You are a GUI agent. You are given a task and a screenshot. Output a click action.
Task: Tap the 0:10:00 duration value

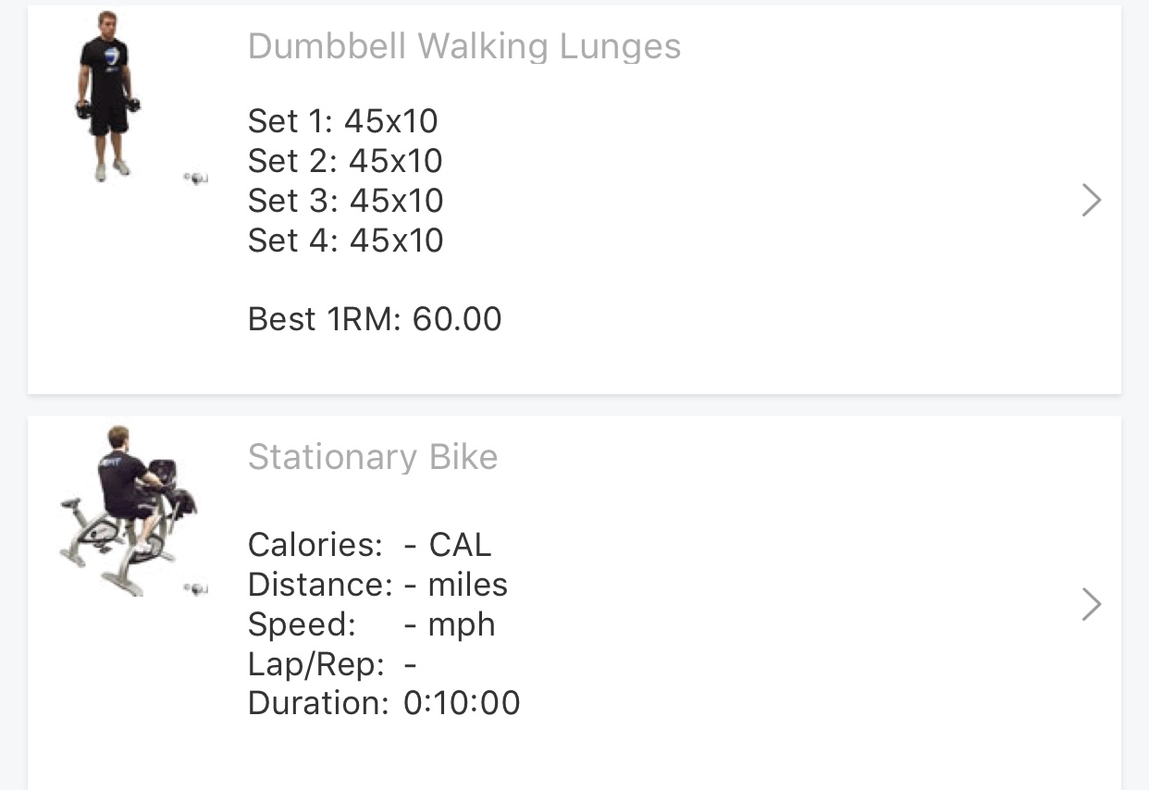coord(462,703)
